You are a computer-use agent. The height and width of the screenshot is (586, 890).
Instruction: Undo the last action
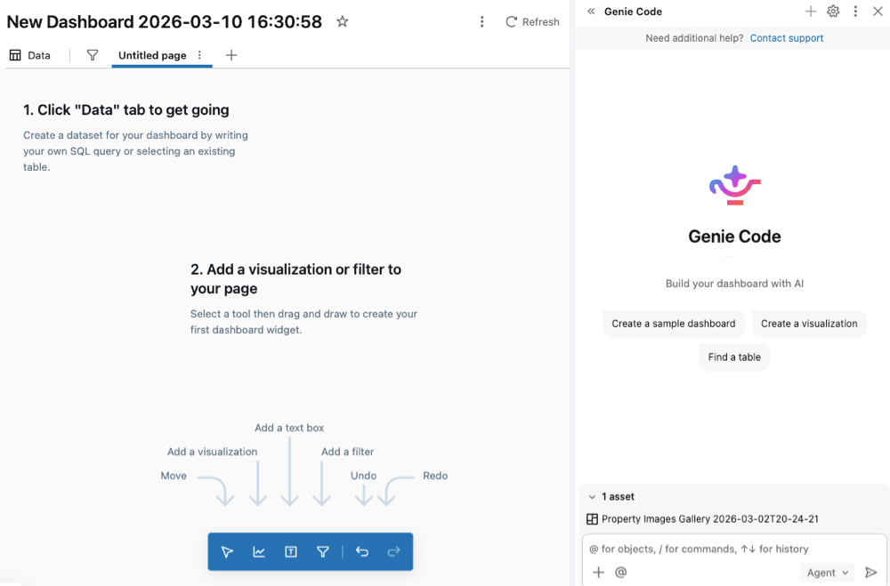(x=362, y=551)
